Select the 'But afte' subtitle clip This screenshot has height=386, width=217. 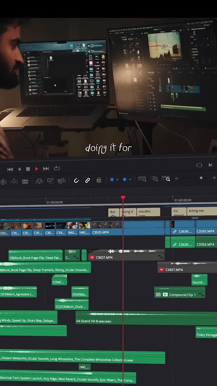[114, 212]
